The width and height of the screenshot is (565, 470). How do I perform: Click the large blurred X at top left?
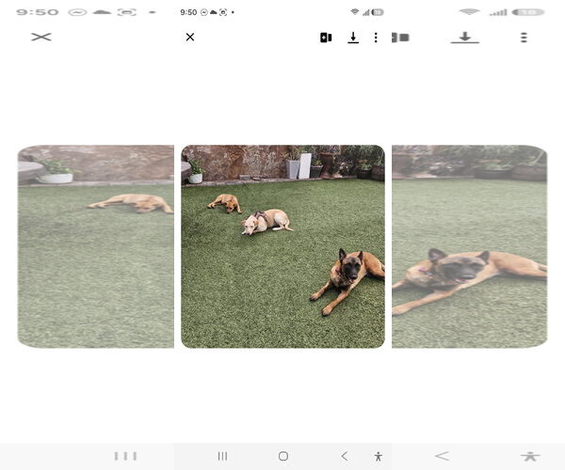tap(41, 37)
